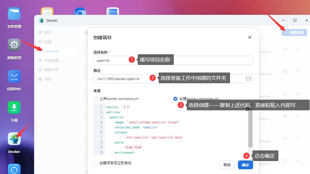Image resolution: width=310 pixels, height=174 pixels.
Task: Expand third project row's more options
Action: coord(297,94)
